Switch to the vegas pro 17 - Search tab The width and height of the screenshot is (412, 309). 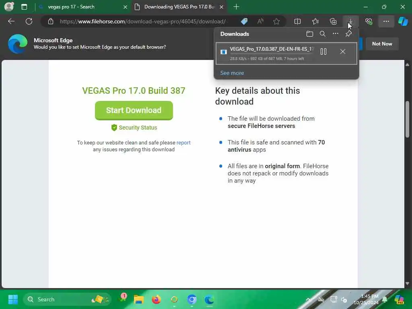coord(83,7)
